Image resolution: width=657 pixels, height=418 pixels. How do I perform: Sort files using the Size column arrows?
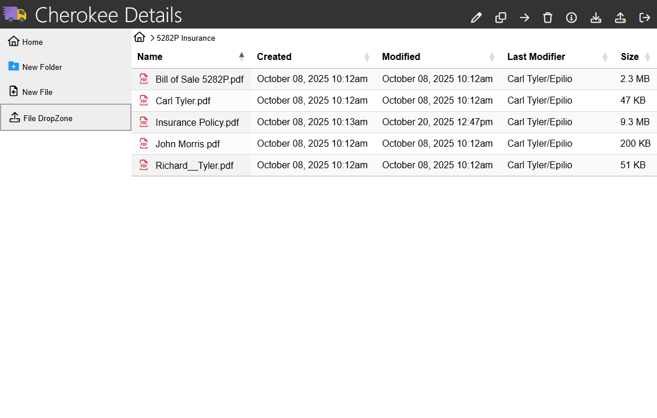(x=648, y=57)
